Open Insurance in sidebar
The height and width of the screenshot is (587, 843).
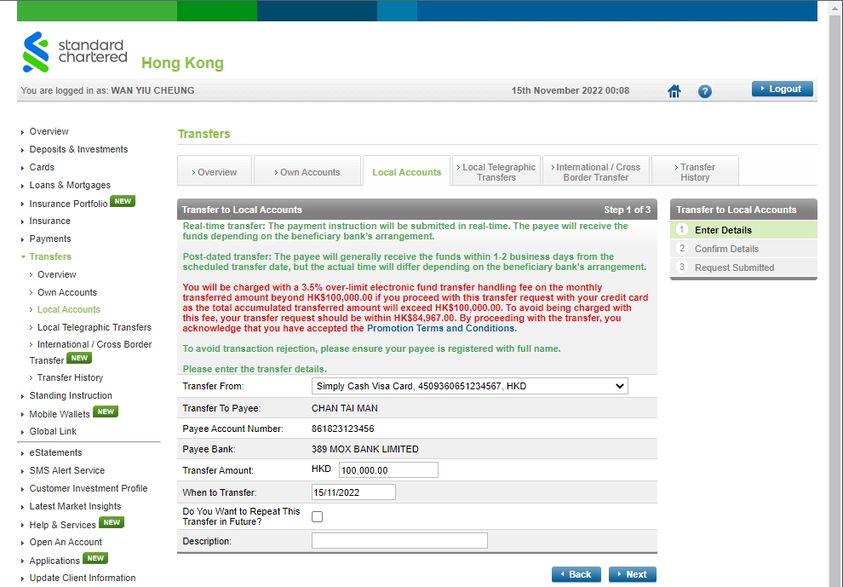click(x=49, y=222)
